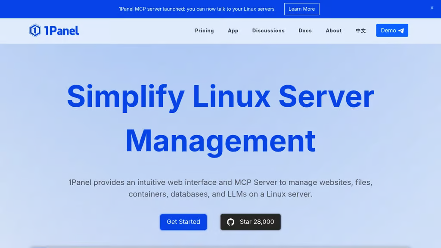
Task: Click the paper plane icon in Demo
Action: (x=401, y=31)
